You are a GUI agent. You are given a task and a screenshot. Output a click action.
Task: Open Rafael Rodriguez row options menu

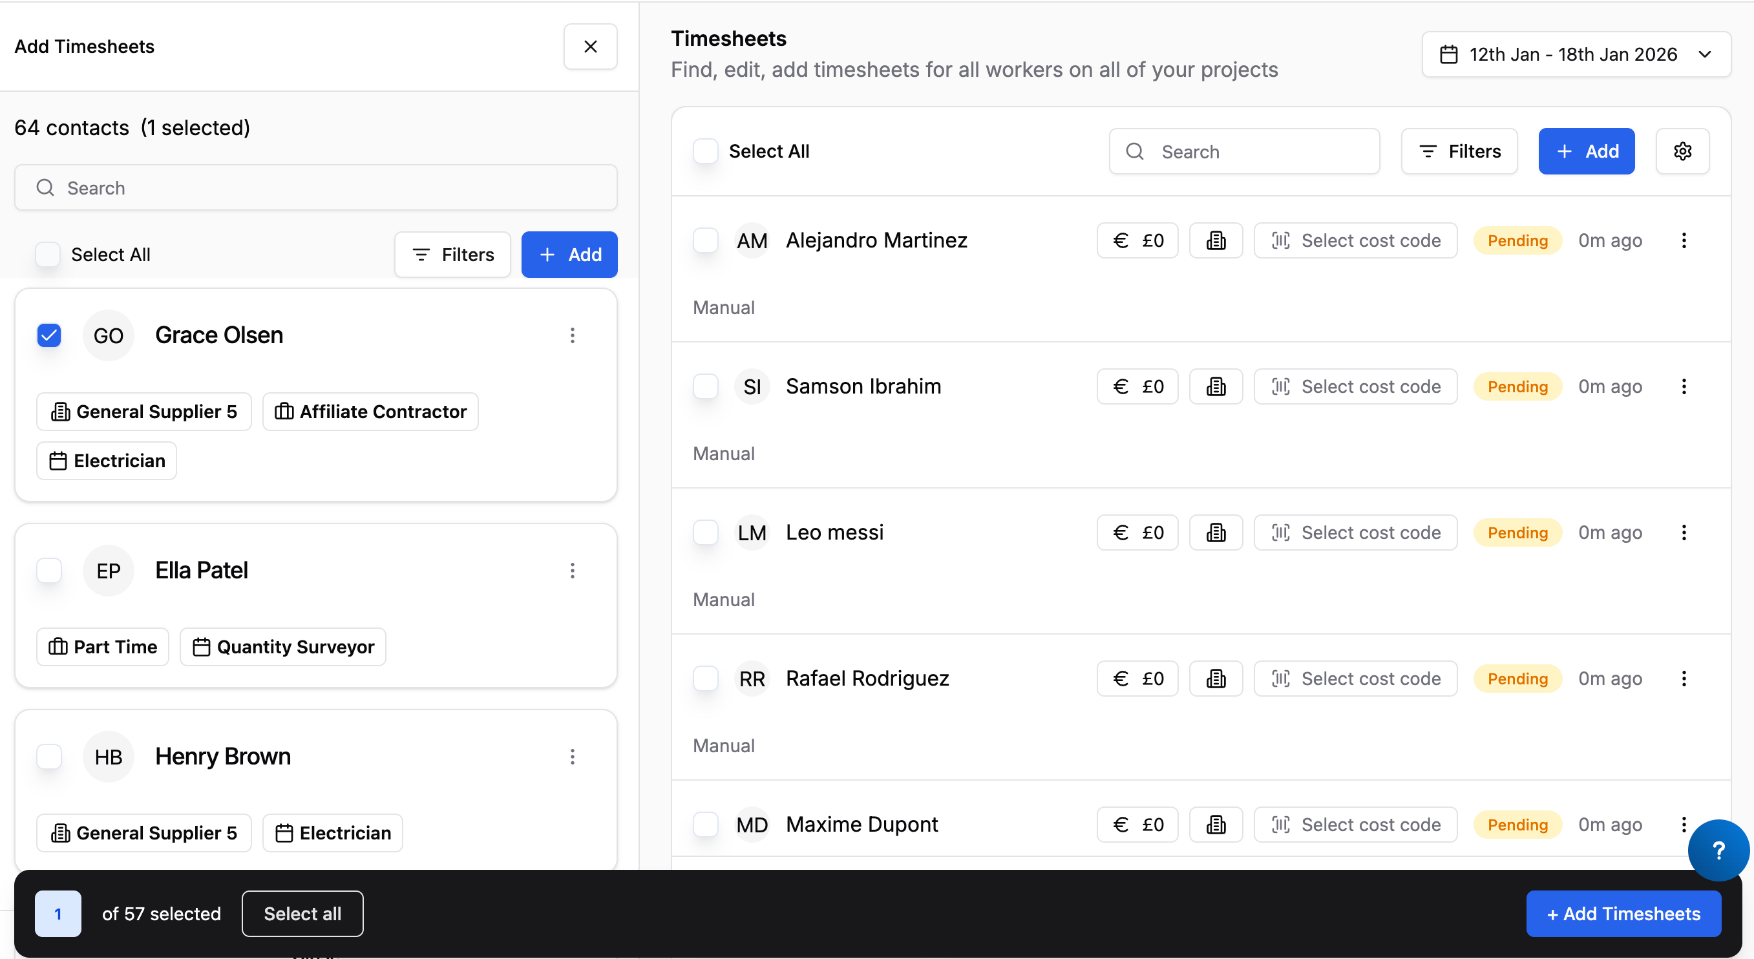click(x=1684, y=679)
